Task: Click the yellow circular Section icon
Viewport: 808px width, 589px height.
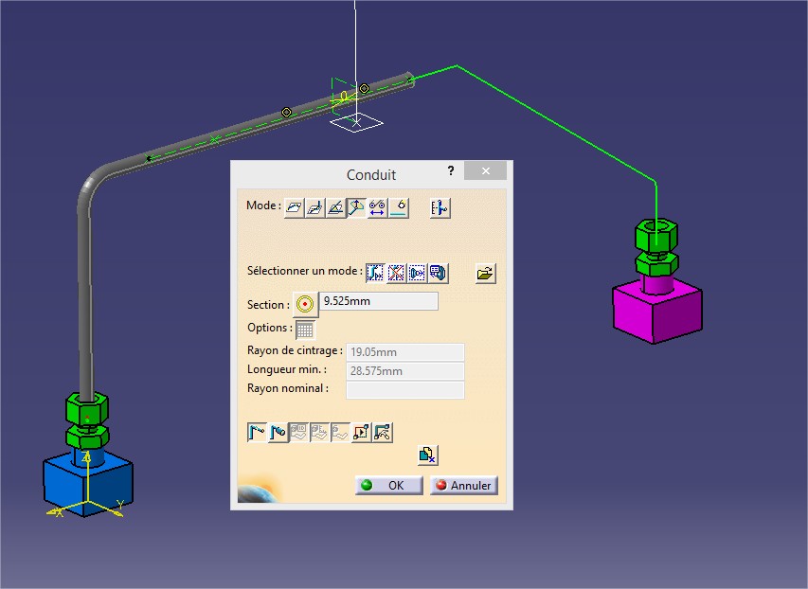Action: [x=305, y=304]
